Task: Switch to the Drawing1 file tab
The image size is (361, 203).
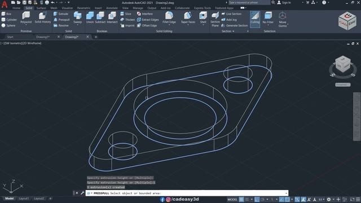Action: tap(43, 37)
